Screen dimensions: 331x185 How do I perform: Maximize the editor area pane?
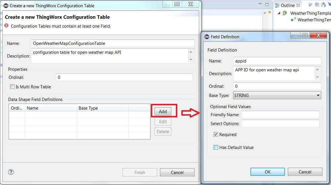tap(267, 4)
